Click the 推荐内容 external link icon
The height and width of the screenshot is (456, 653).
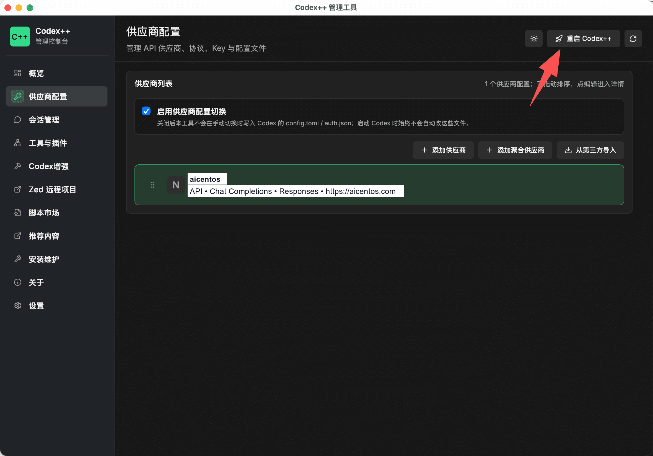[18, 236]
